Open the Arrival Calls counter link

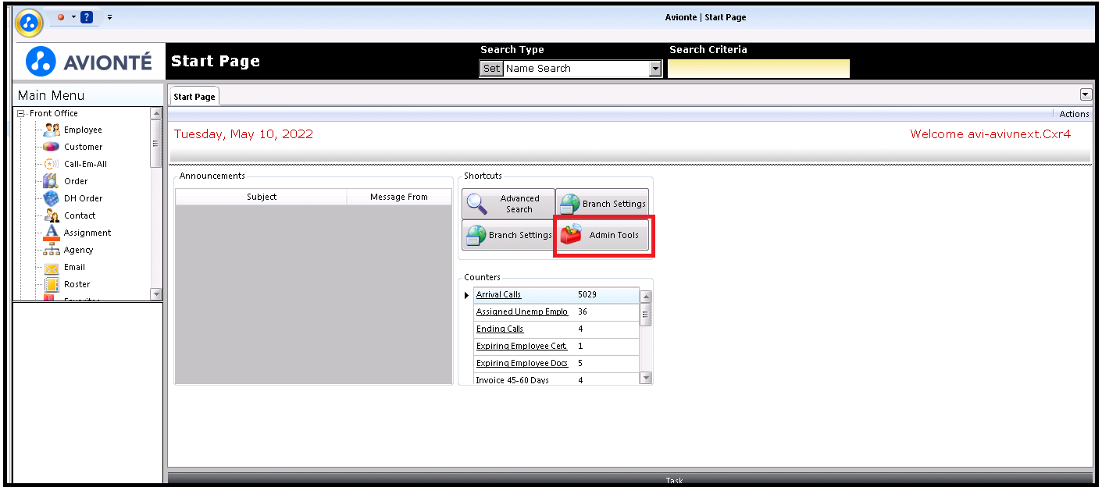point(498,294)
